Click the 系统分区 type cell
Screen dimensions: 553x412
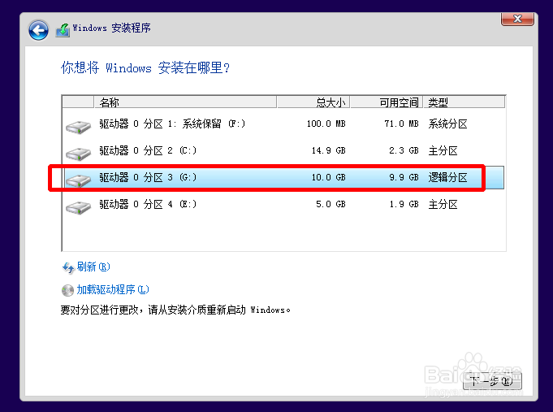(x=448, y=124)
